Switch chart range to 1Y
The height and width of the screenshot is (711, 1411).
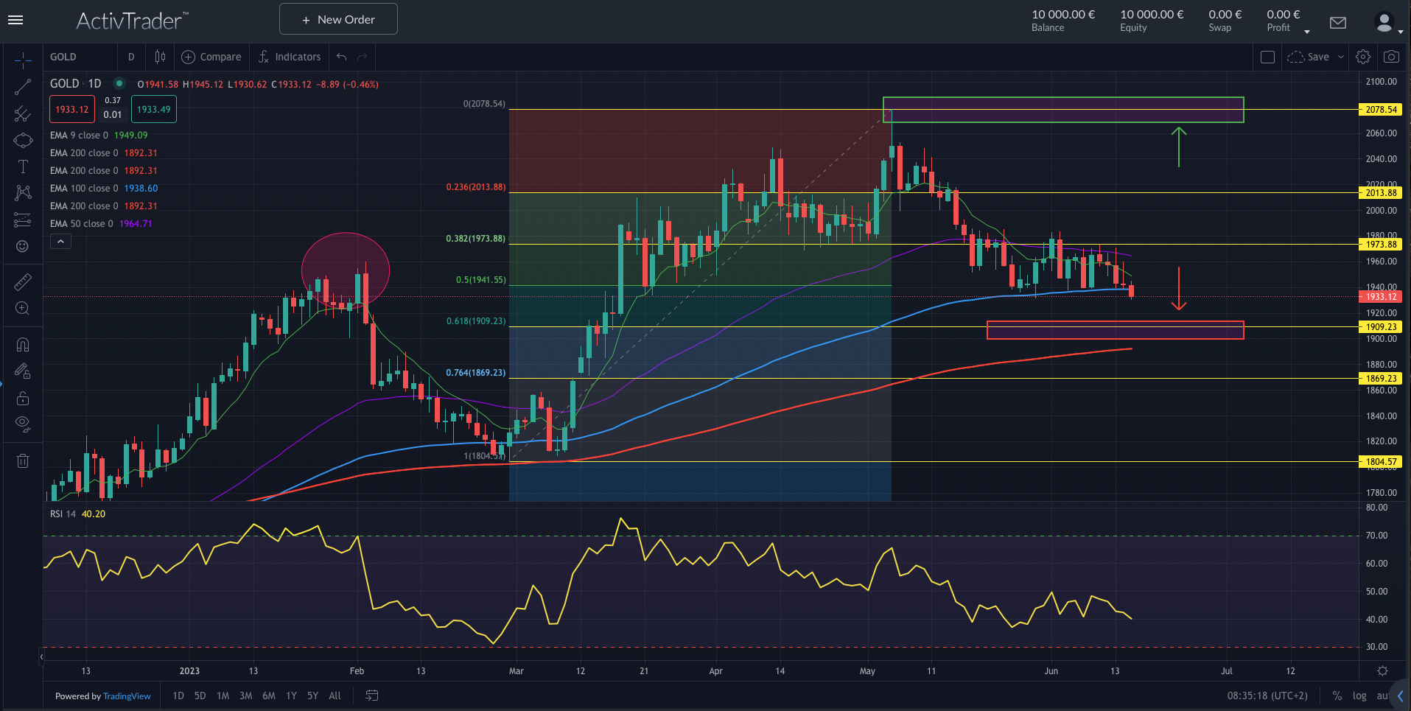click(x=291, y=696)
